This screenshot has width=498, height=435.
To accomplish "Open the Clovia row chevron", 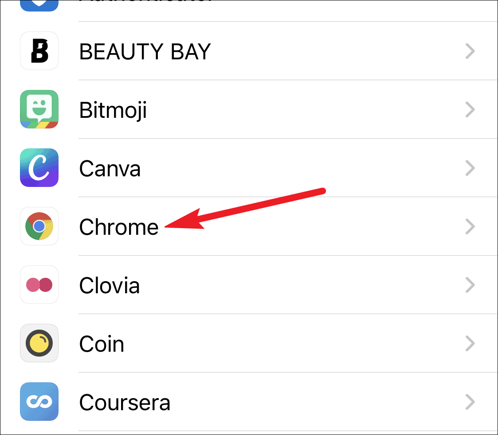I will (470, 285).
